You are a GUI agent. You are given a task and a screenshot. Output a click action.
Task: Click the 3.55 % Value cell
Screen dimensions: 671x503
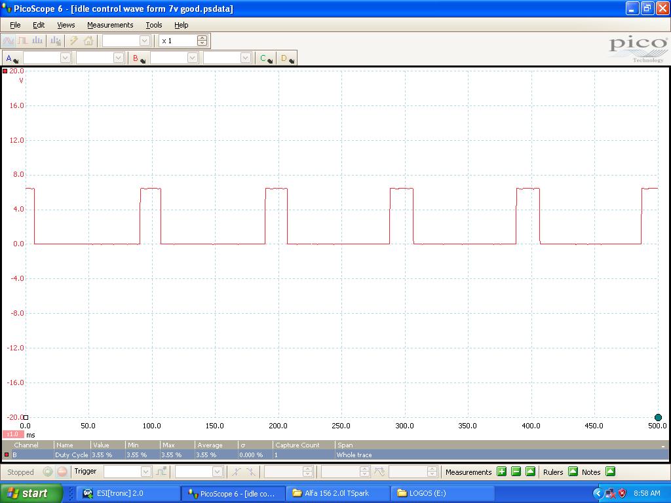pyautogui.click(x=108, y=455)
